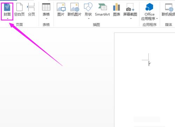Open the 表格 table insert button
The height and width of the screenshot is (127, 175).
[x=46, y=11]
